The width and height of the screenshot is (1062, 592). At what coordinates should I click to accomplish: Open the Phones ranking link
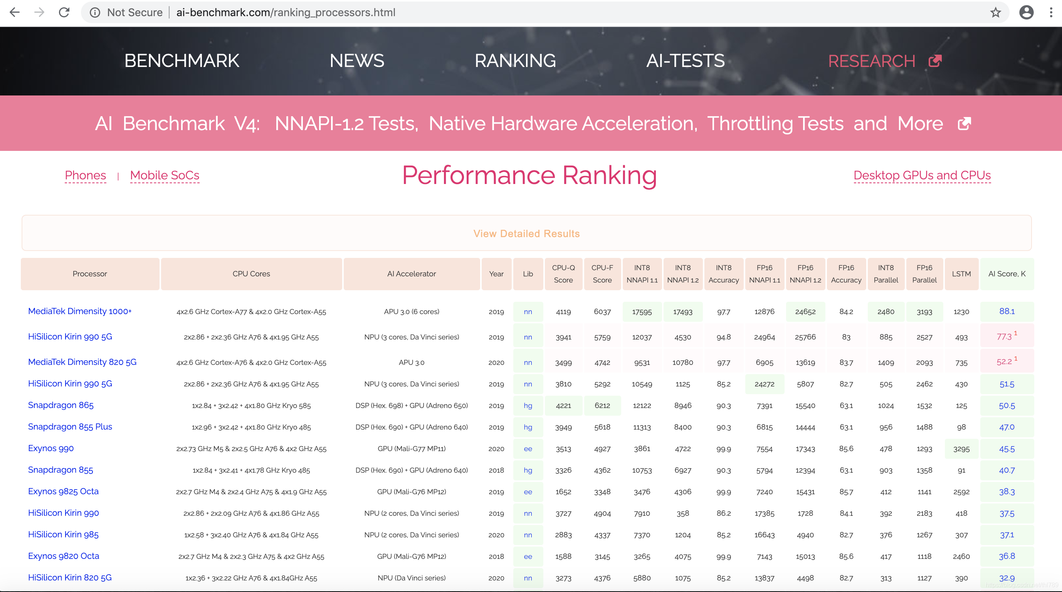point(85,176)
